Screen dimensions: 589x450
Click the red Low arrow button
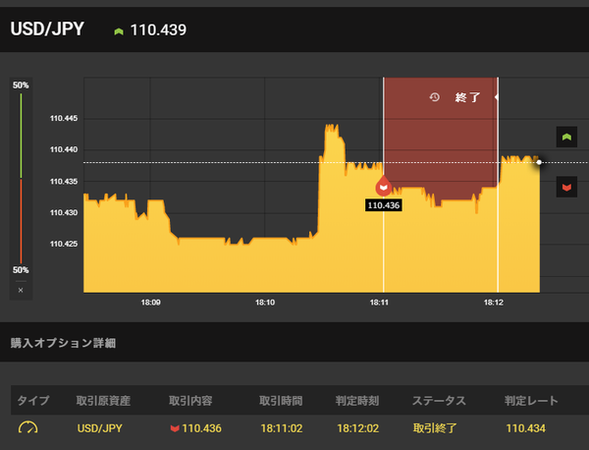tap(566, 187)
